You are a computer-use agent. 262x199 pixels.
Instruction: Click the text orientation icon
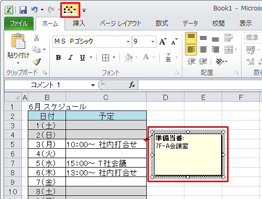220,61
